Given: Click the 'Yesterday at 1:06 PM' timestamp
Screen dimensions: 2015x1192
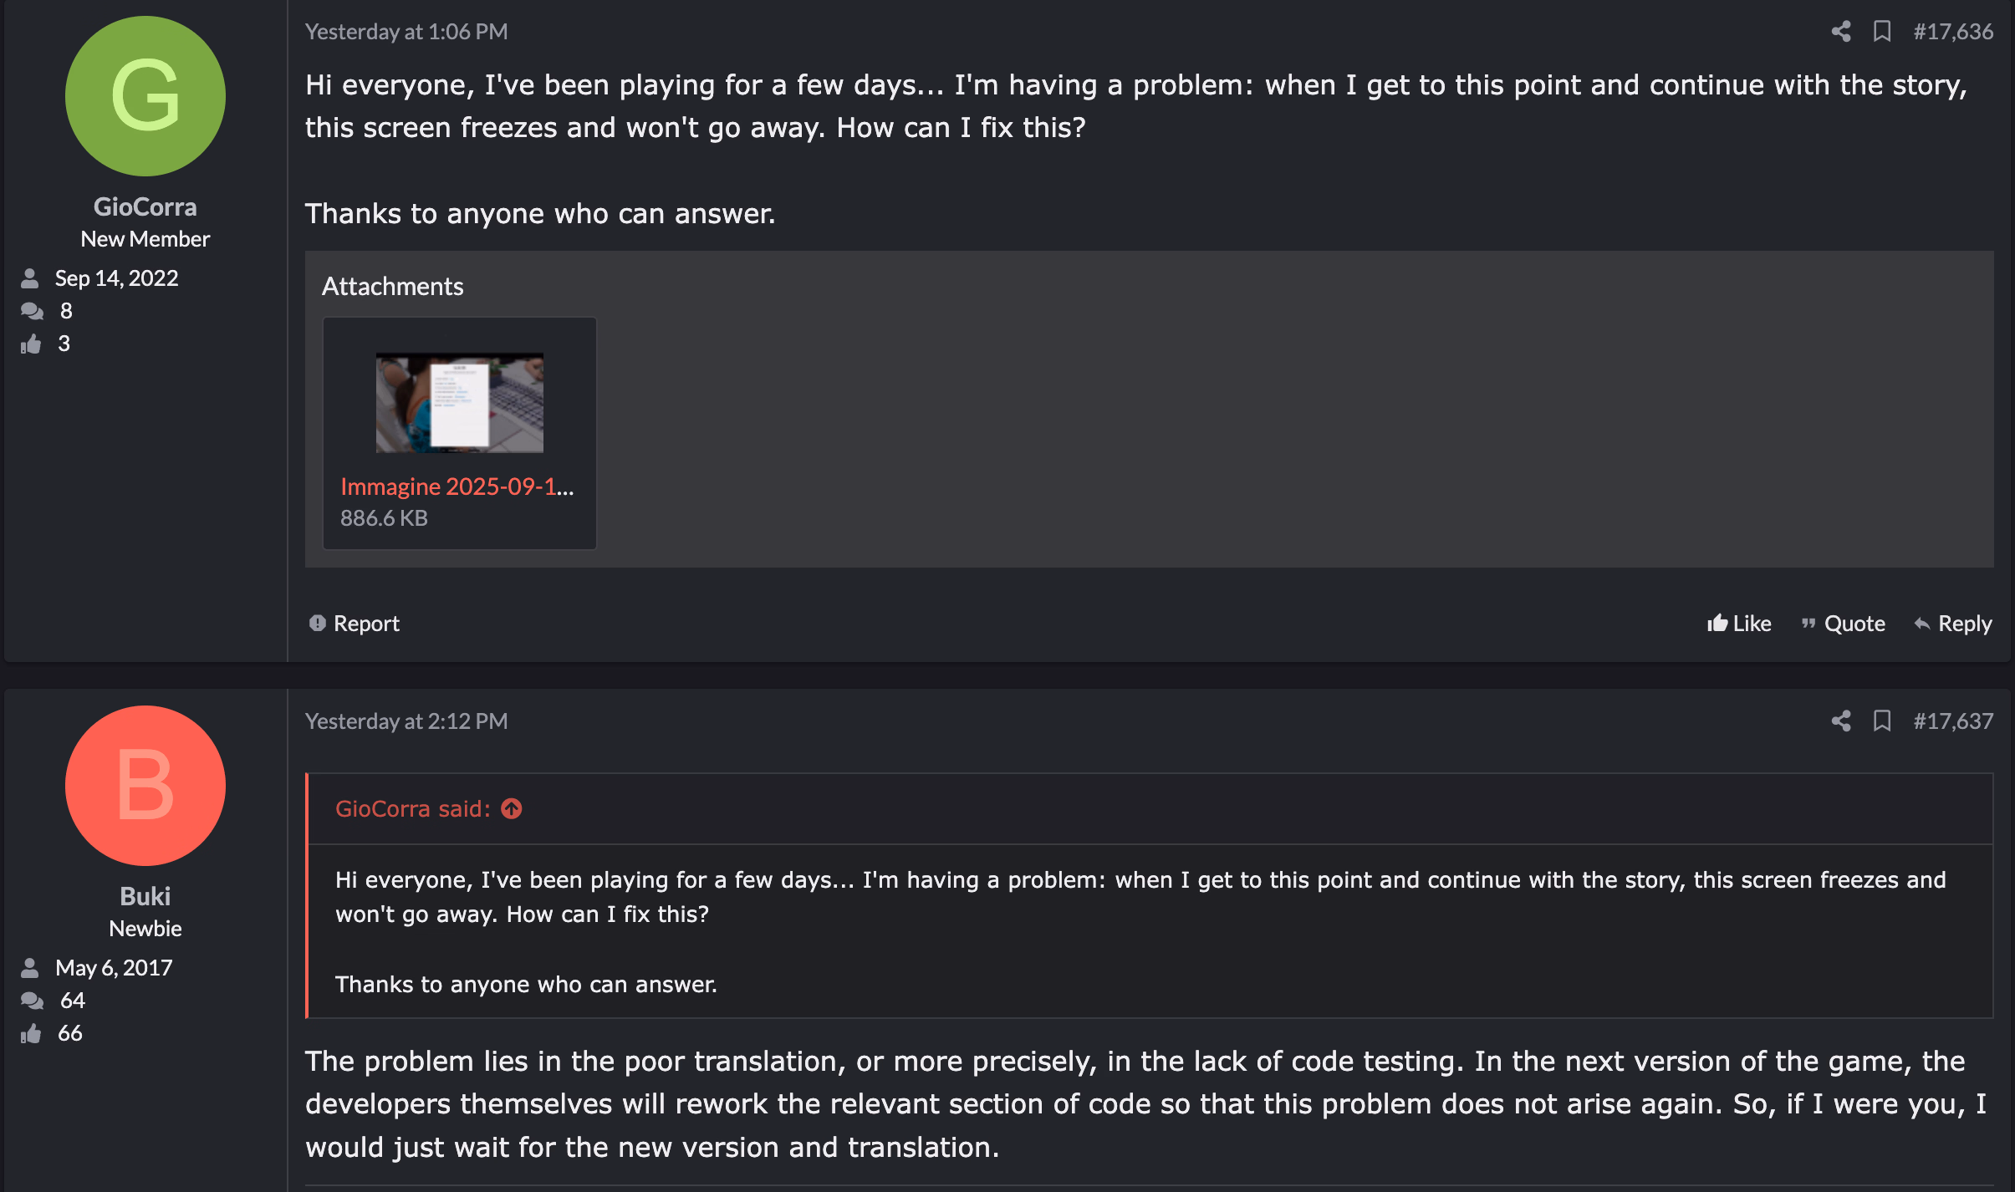Looking at the screenshot, I should coord(406,32).
